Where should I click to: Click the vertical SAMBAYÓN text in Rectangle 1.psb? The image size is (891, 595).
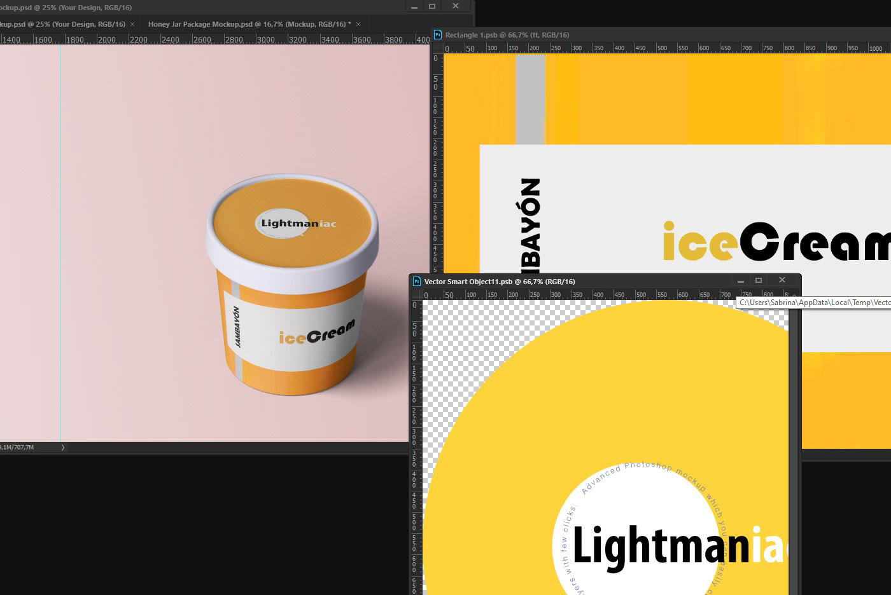coord(530,225)
